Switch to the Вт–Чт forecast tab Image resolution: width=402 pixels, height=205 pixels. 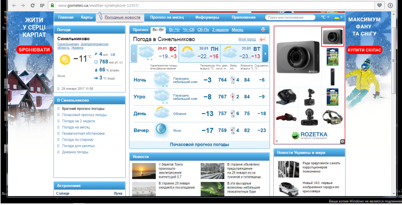tap(175, 30)
